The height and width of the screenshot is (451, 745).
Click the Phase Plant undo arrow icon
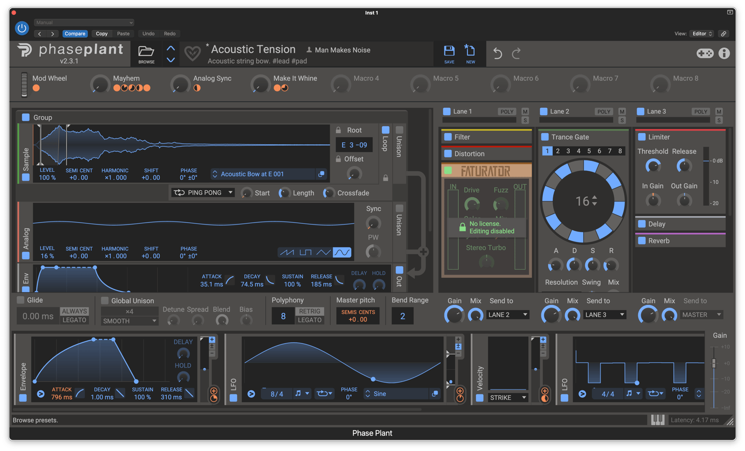(x=497, y=53)
